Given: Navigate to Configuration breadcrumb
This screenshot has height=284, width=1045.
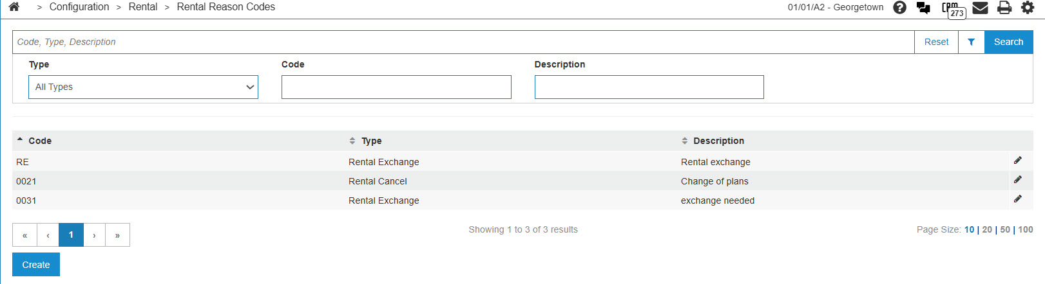Looking at the screenshot, I should point(79,7).
